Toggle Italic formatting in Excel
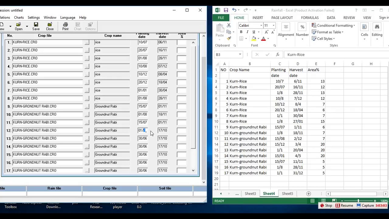Screen dimensions: 389x219 point(247,32)
